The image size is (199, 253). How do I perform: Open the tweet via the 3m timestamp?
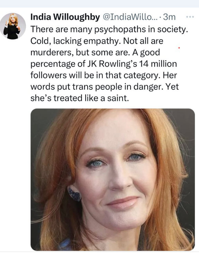(x=169, y=17)
